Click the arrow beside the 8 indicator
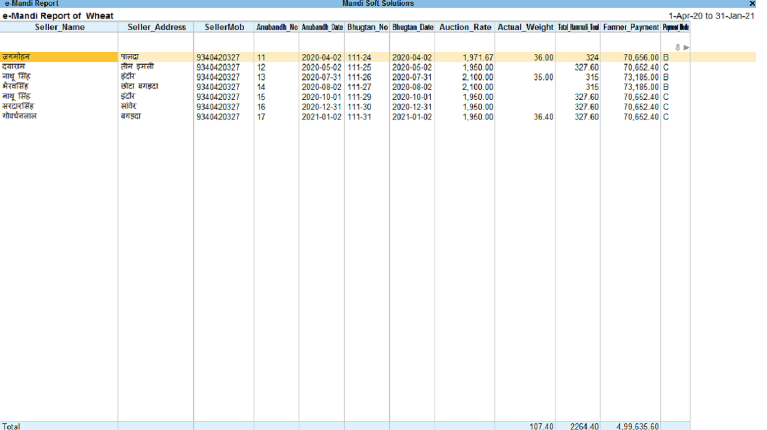This screenshot has width=767, height=430. pyautogui.click(x=686, y=48)
